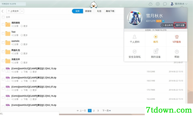Click the circular target icon in top bar
Image resolution: width=193 pixels, height=116 pixels.
(158, 4)
